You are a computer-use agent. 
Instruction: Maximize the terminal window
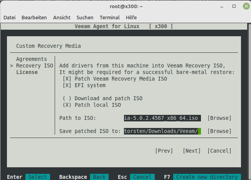coord(234,6)
